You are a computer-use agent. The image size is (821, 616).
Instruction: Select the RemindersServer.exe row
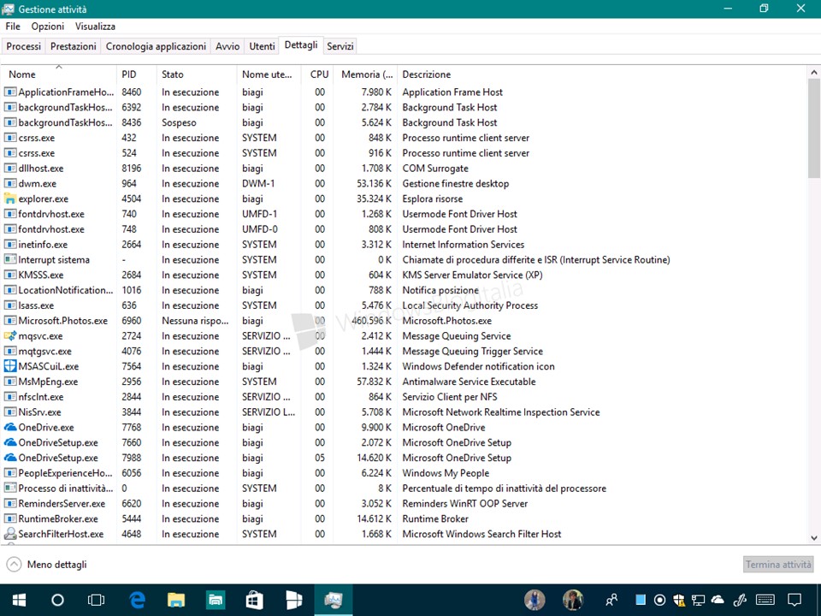coord(404,504)
